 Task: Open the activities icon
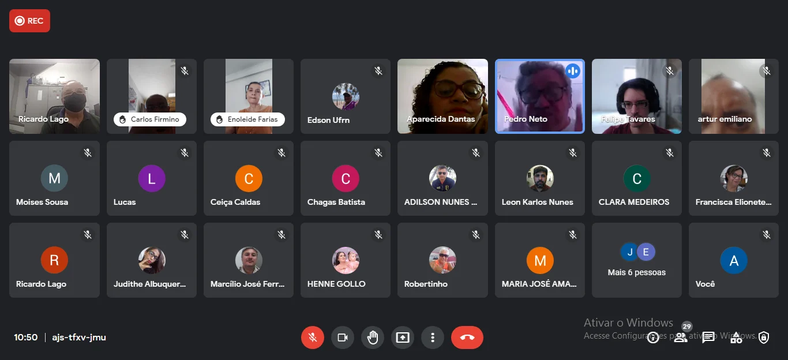coord(736,337)
